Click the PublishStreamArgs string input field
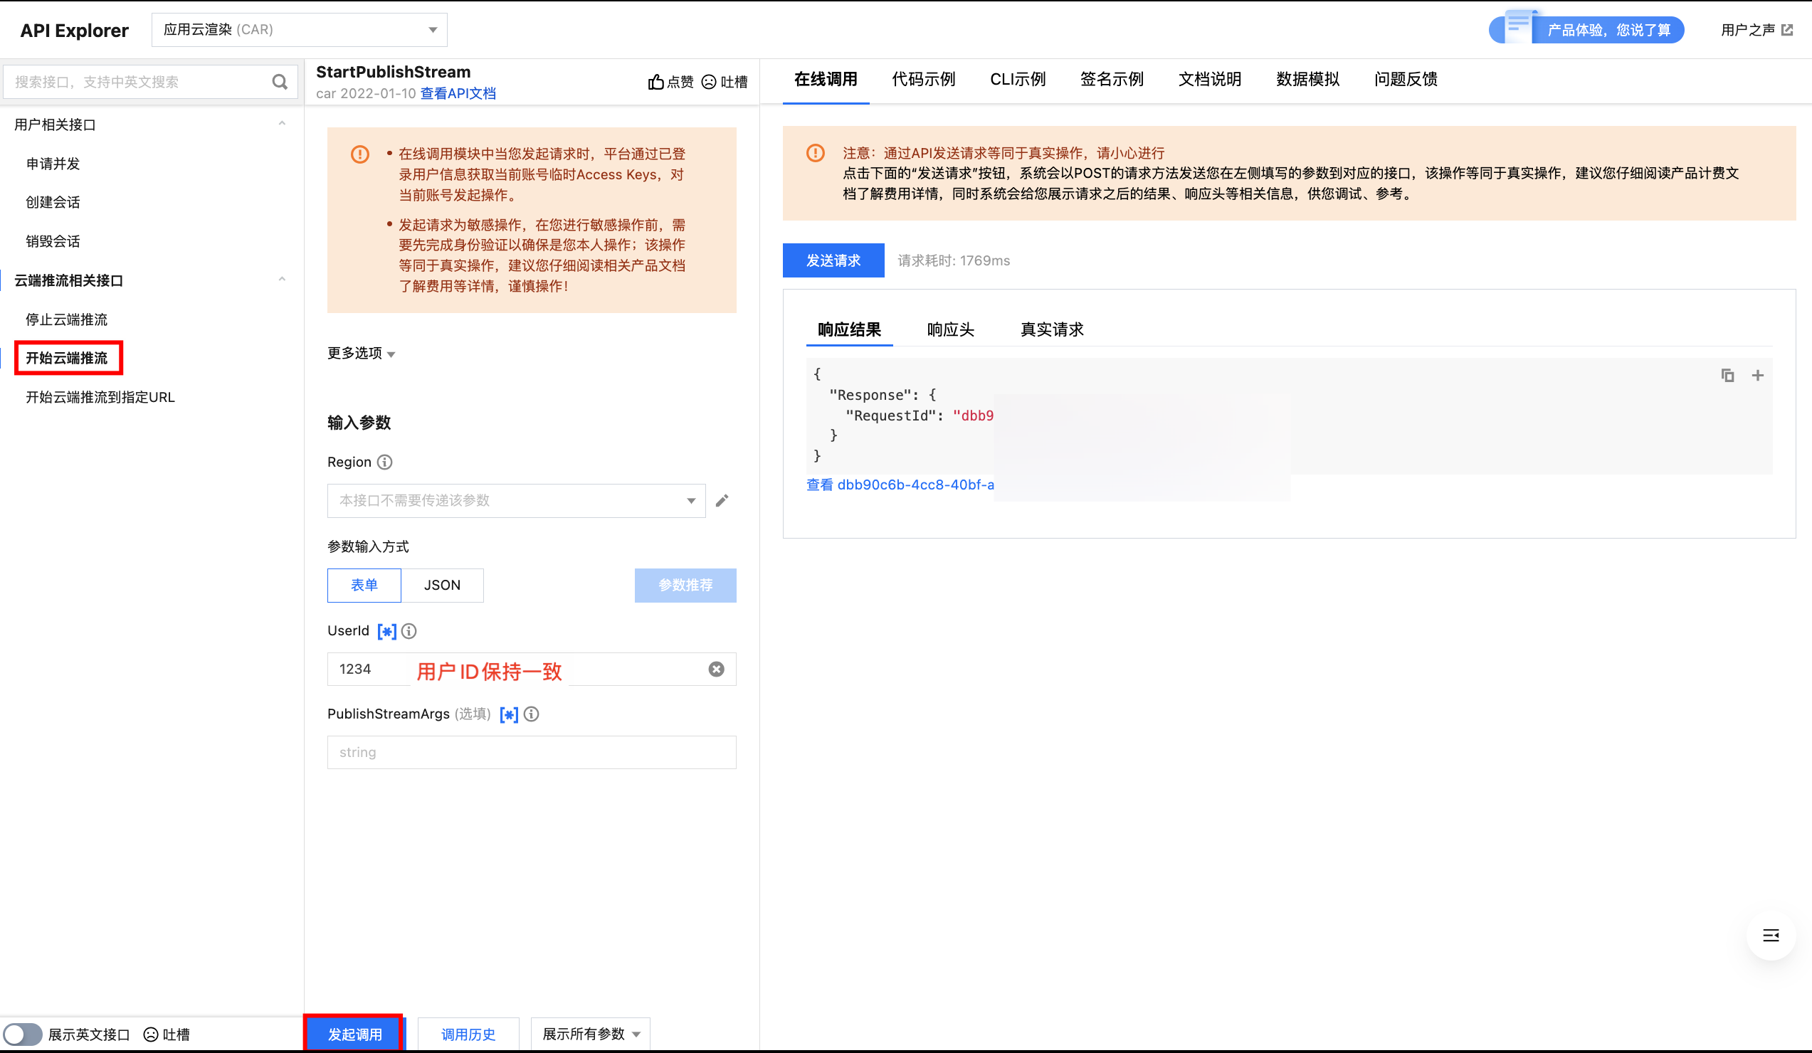1812x1053 pixels. pos(532,752)
